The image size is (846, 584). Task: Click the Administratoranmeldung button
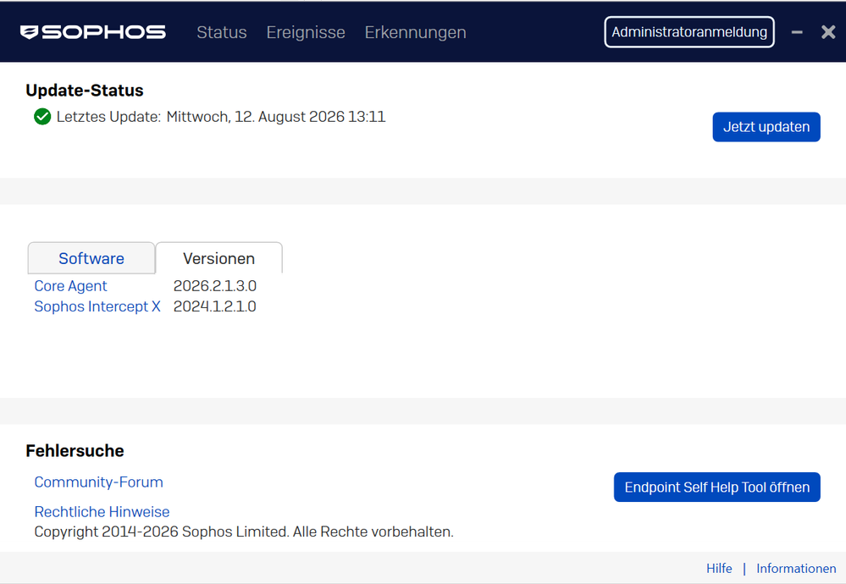[x=689, y=32]
